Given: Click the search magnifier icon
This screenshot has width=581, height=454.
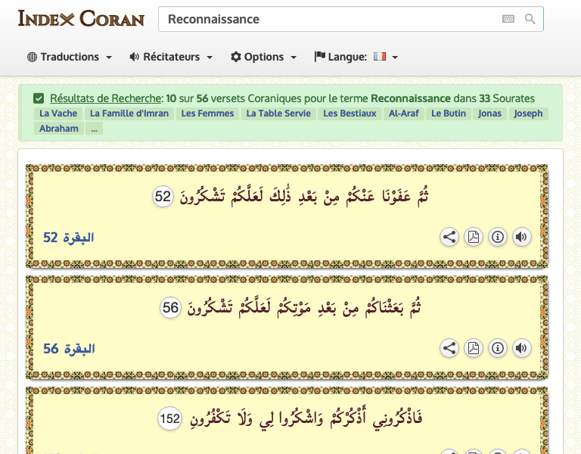Looking at the screenshot, I should tap(530, 19).
